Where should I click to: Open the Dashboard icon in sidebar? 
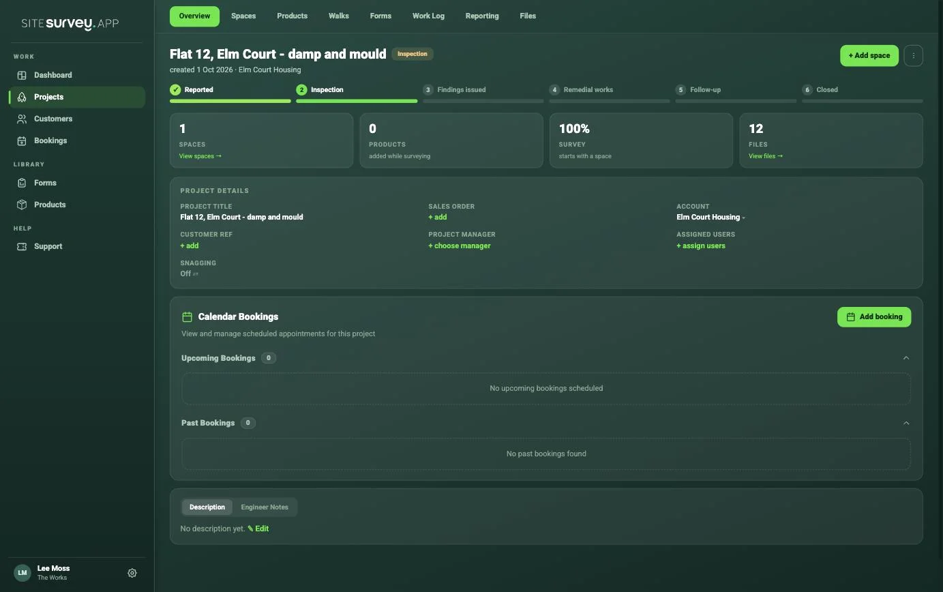click(x=22, y=75)
